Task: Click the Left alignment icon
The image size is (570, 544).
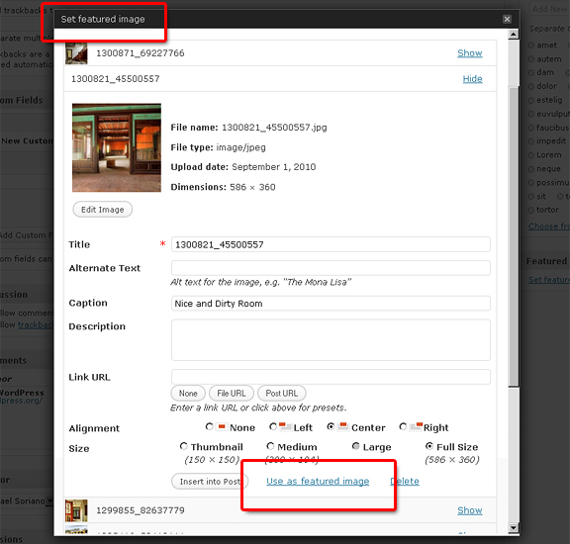Action: [285, 426]
